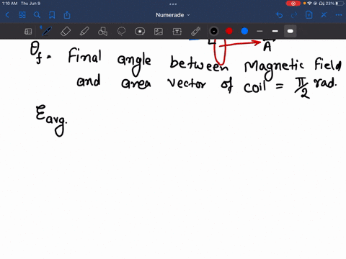Select the thinnest stroke width

click(x=259, y=31)
